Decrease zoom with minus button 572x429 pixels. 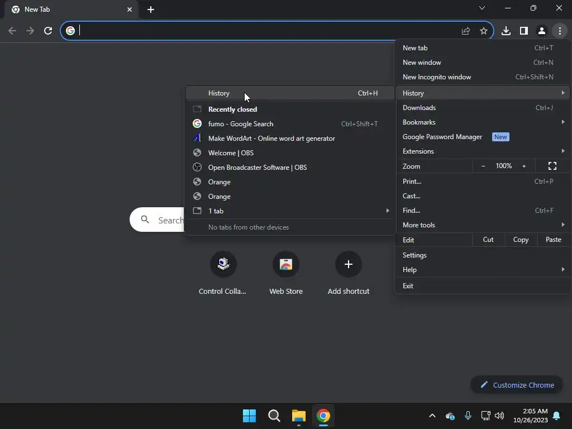(483, 166)
